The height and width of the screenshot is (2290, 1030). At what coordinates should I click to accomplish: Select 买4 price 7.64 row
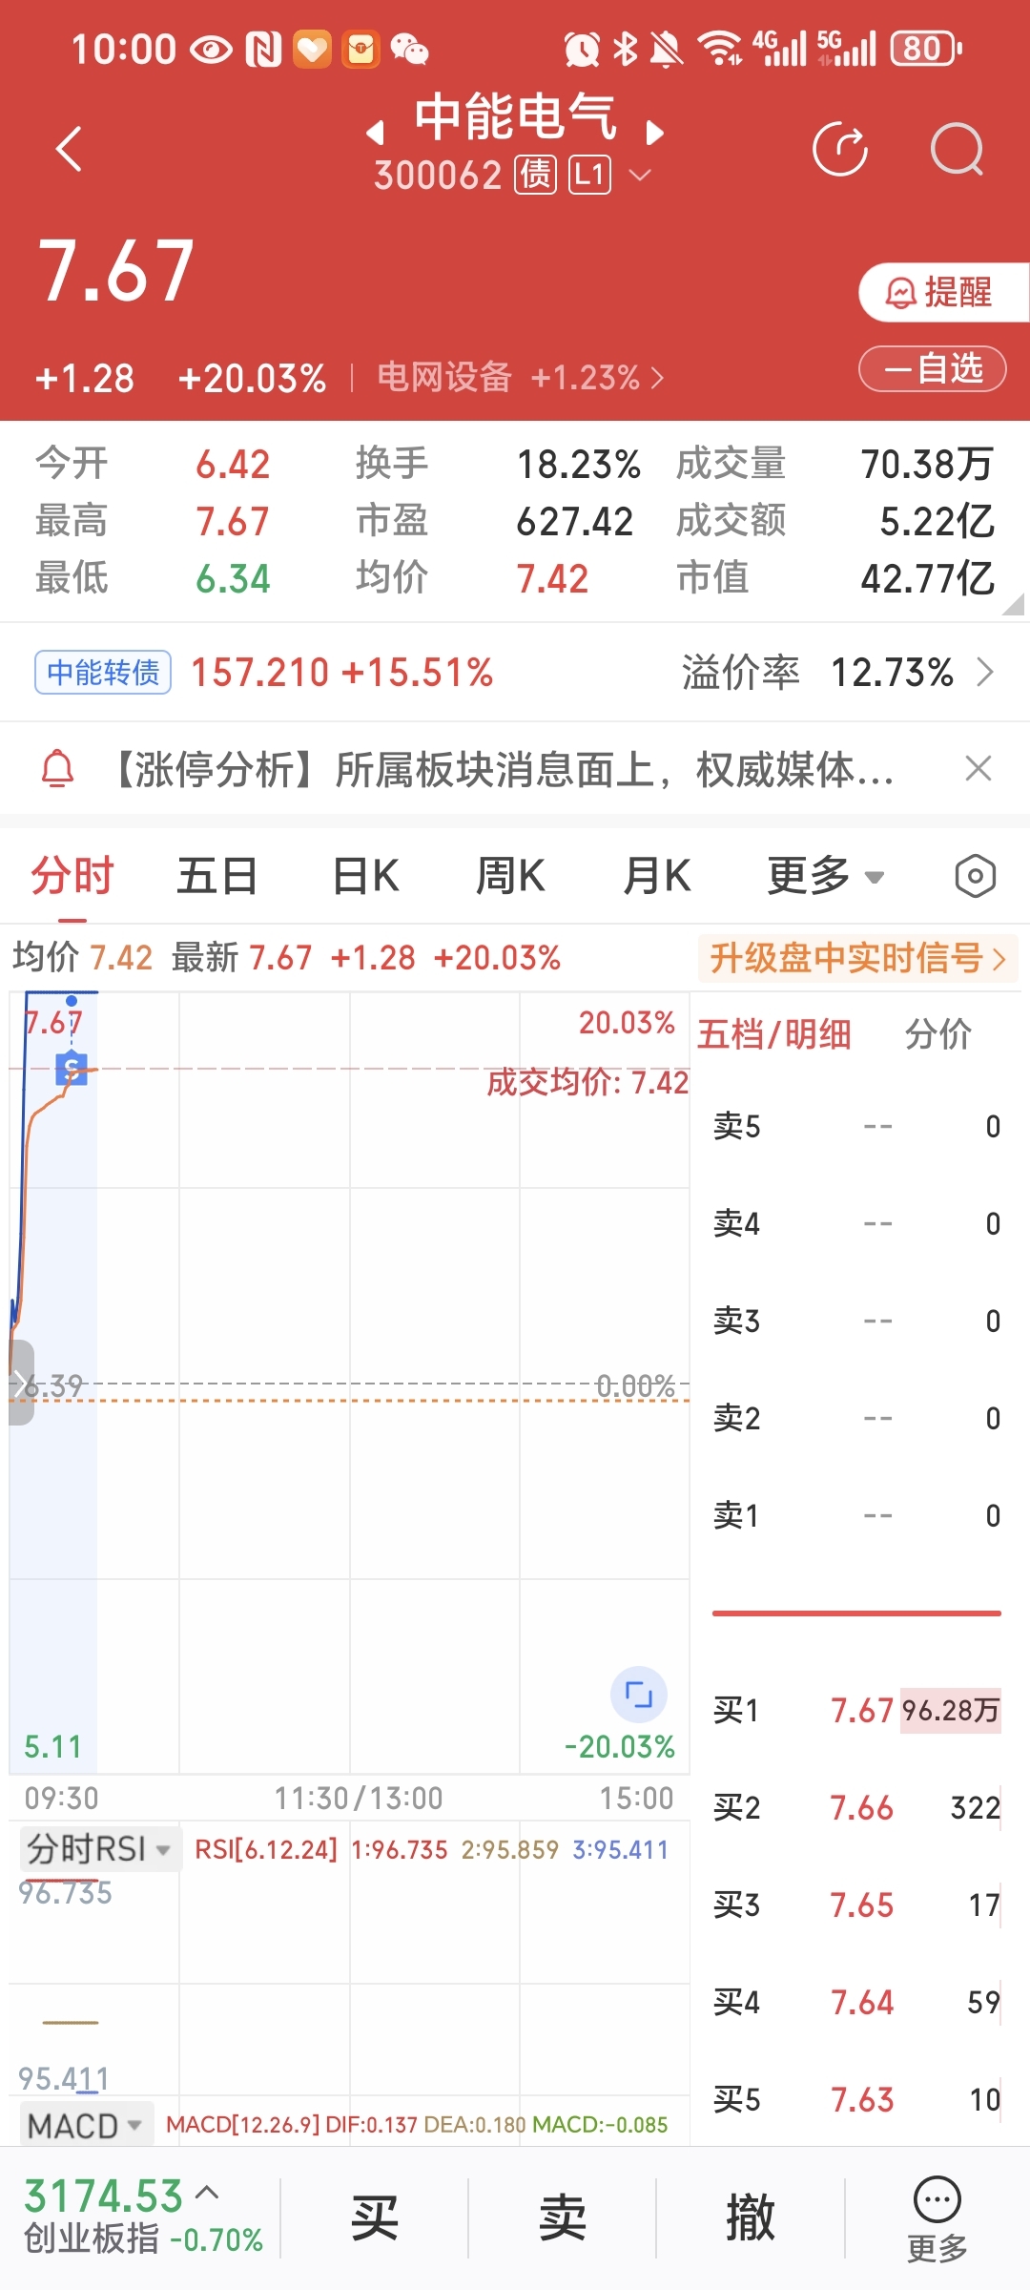coord(856,2003)
